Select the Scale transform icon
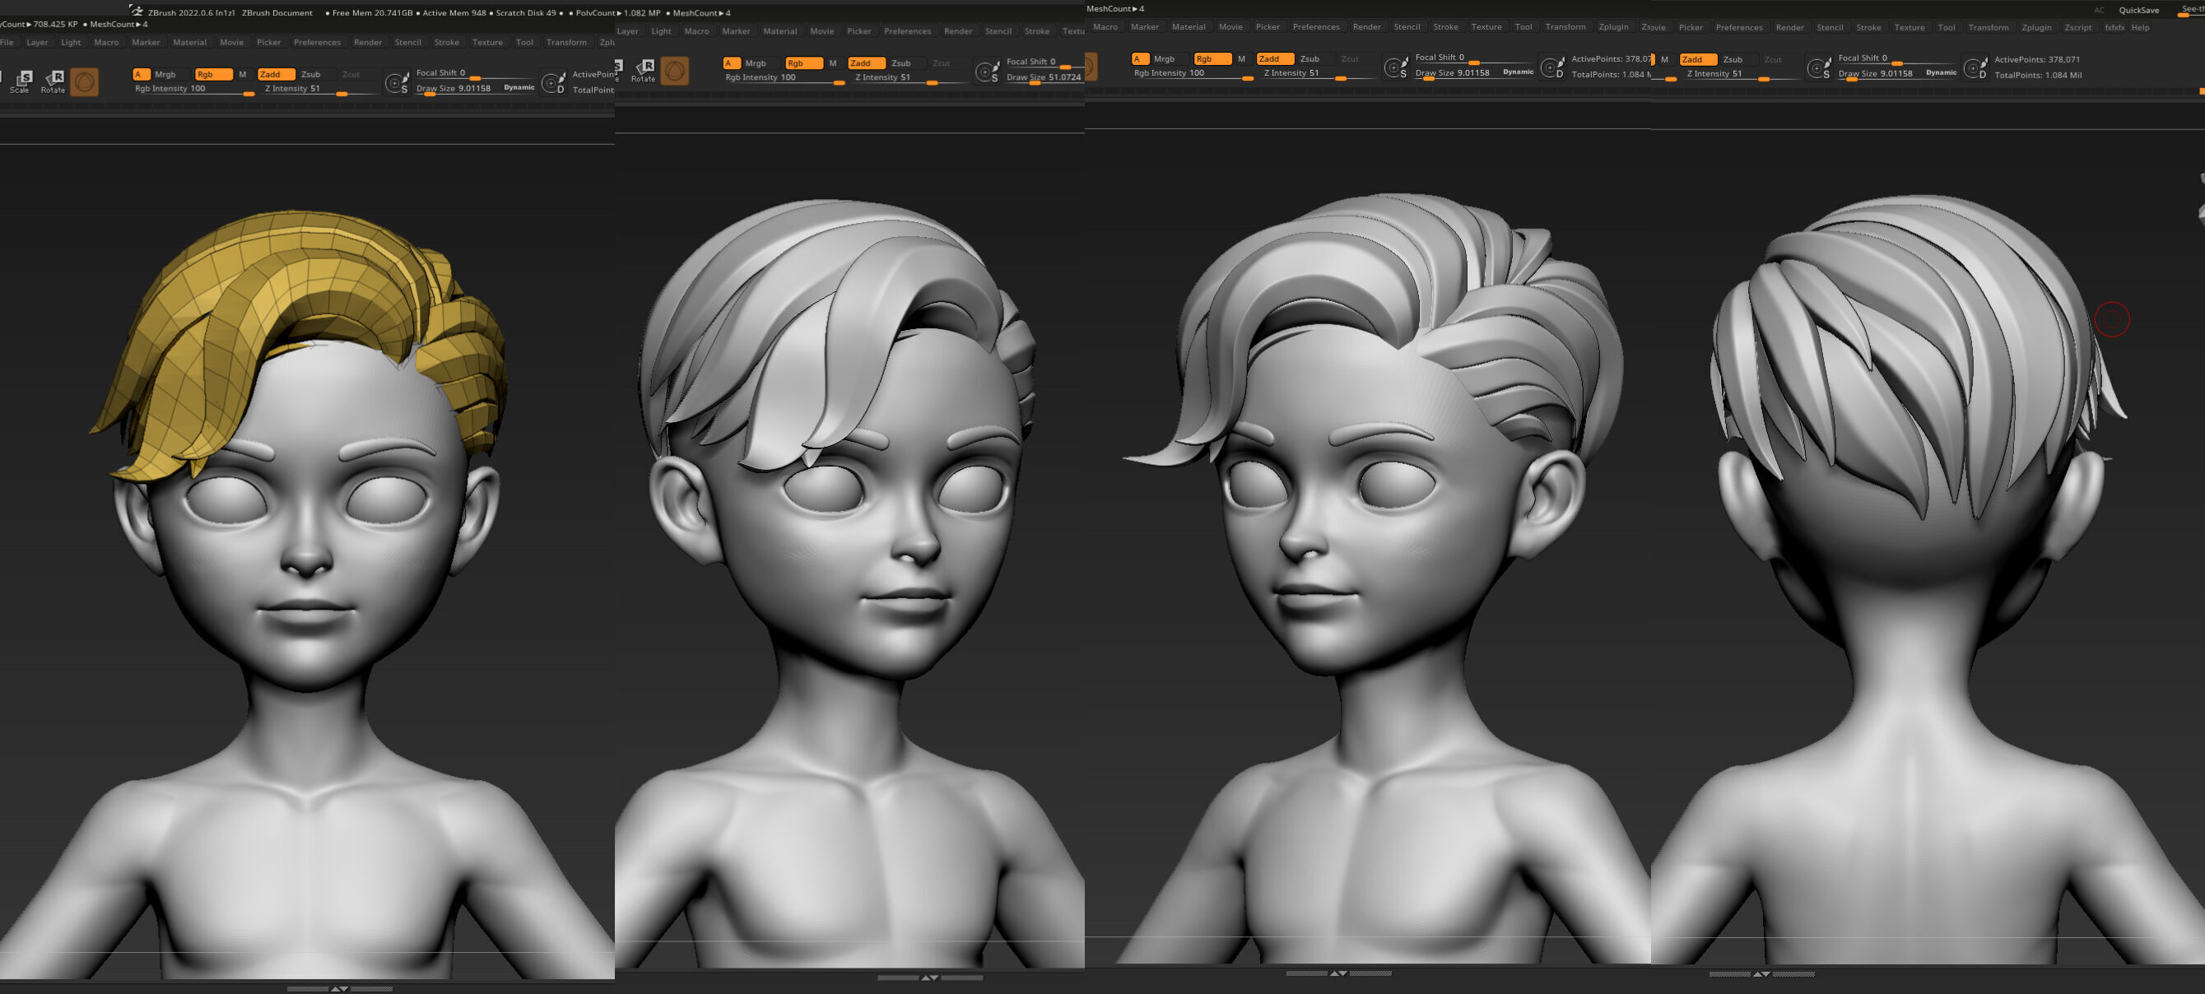This screenshot has width=2205, height=994. coord(21,81)
